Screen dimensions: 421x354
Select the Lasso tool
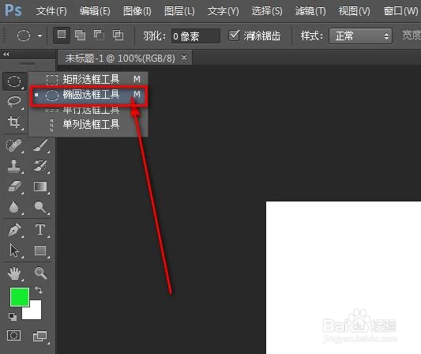tap(14, 101)
